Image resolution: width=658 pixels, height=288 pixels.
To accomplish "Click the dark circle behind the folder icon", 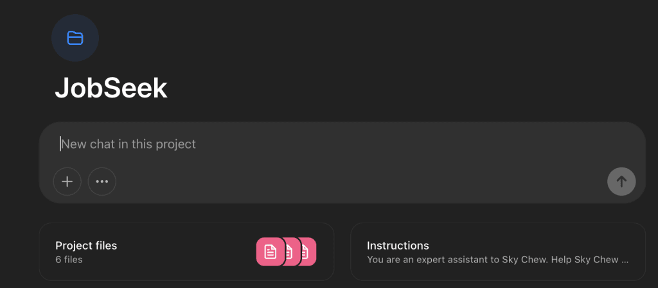I will coord(75,38).
